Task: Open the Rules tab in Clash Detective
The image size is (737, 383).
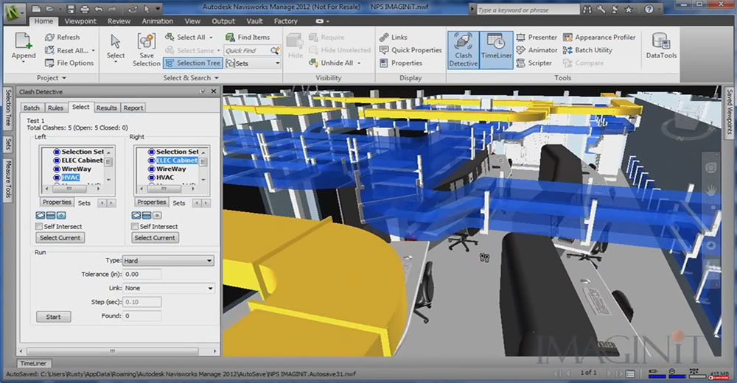Action: (x=55, y=108)
